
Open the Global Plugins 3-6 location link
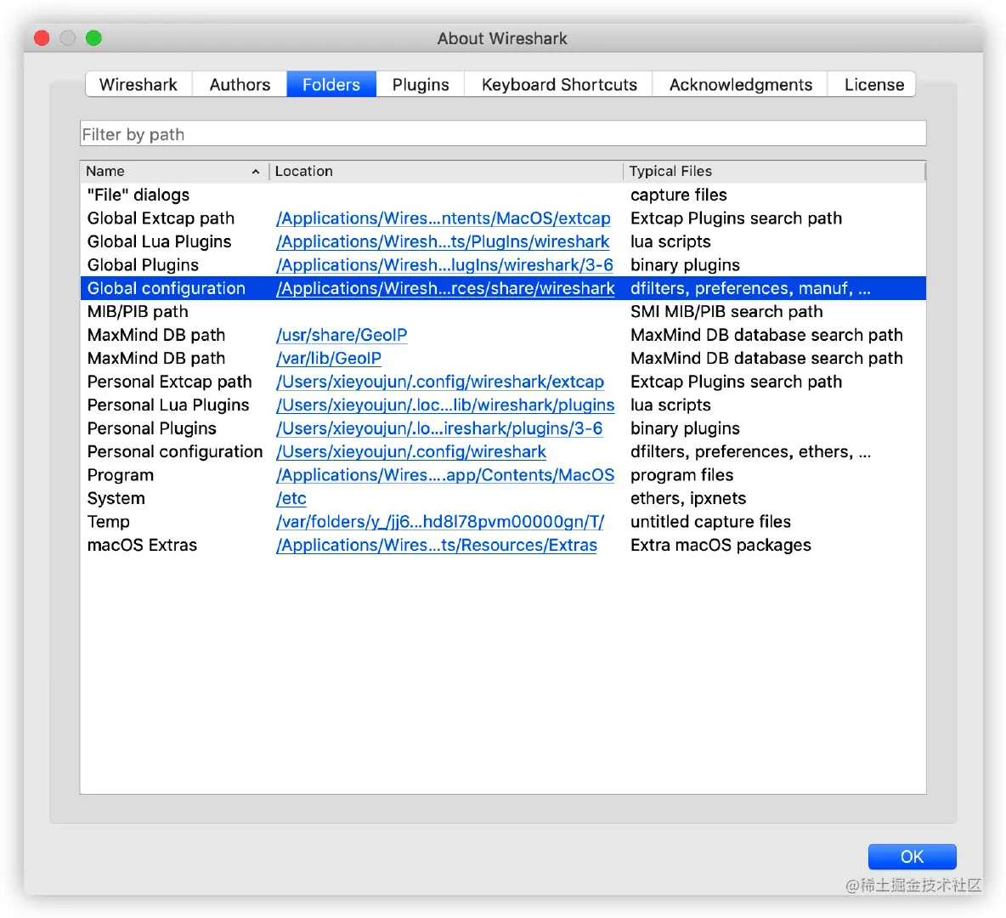tap(444, 265)
